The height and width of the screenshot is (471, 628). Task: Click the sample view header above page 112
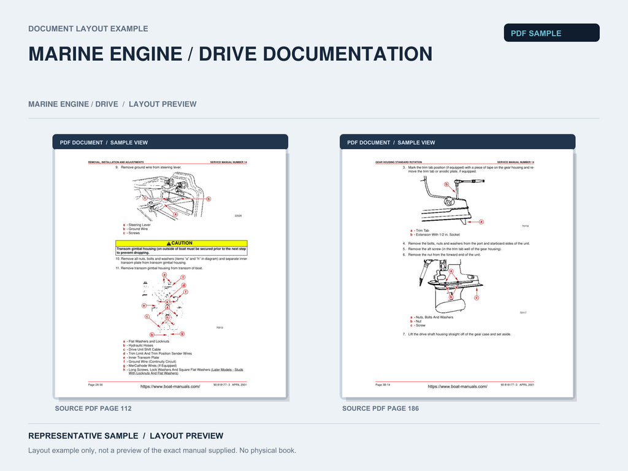(x=170, y=142)
